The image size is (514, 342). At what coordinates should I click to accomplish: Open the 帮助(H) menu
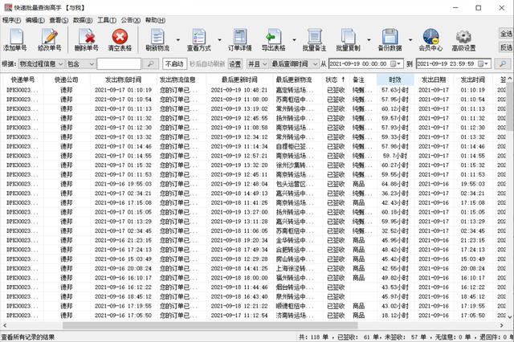pyautogui.click(x=155, y=20)
